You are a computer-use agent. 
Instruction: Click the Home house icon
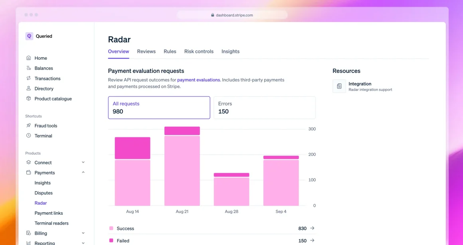(x=29, y=58)
